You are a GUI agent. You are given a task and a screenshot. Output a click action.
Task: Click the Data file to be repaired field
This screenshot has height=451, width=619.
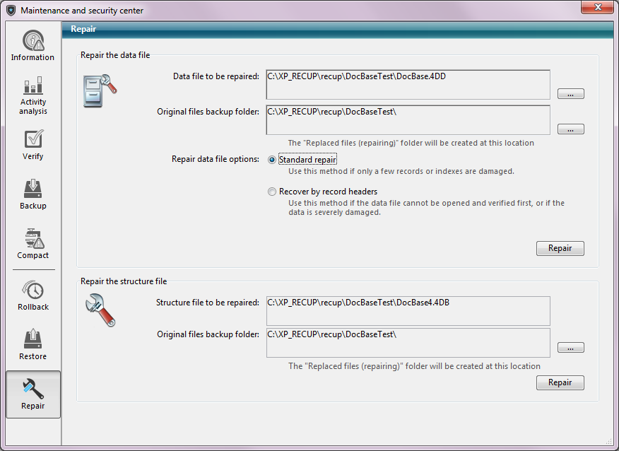point(408,85)
